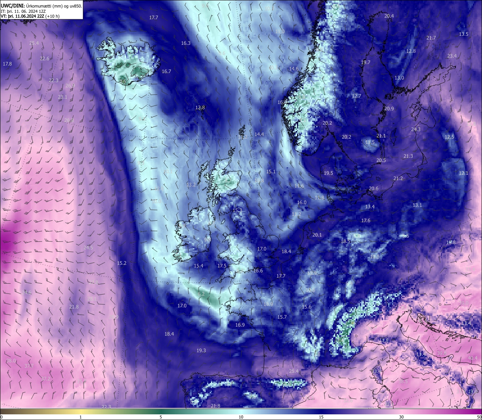The height and width of the screenshot is (420, 482).
Task: Click the map value '16.7' east of Iceland
Action: [x=166, y=72]
